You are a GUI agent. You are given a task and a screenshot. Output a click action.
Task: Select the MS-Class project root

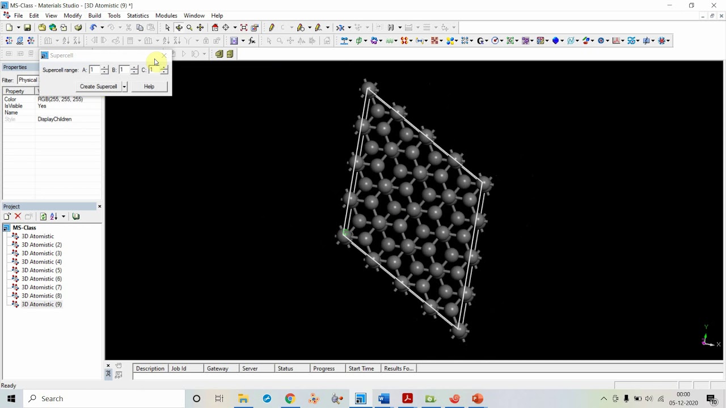pos(24,228)
